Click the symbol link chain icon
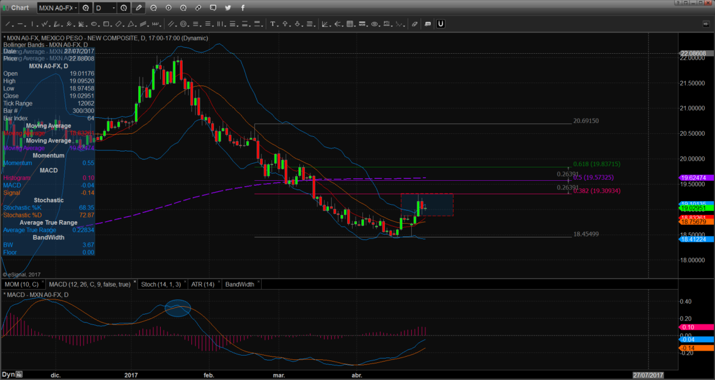Screen dimensions: 715x380 [198, 8]
